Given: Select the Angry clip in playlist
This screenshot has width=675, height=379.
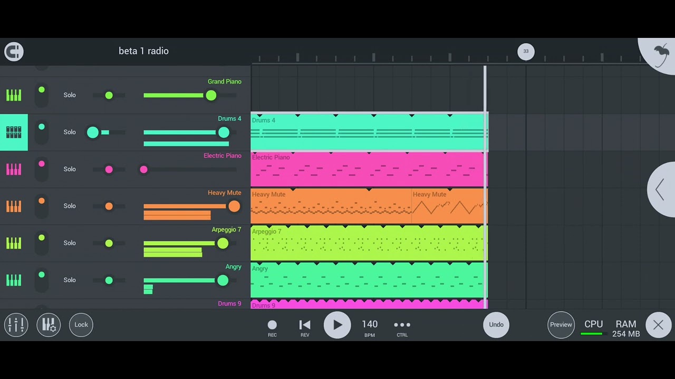Looking at the screenshot, I should [369, 280].
